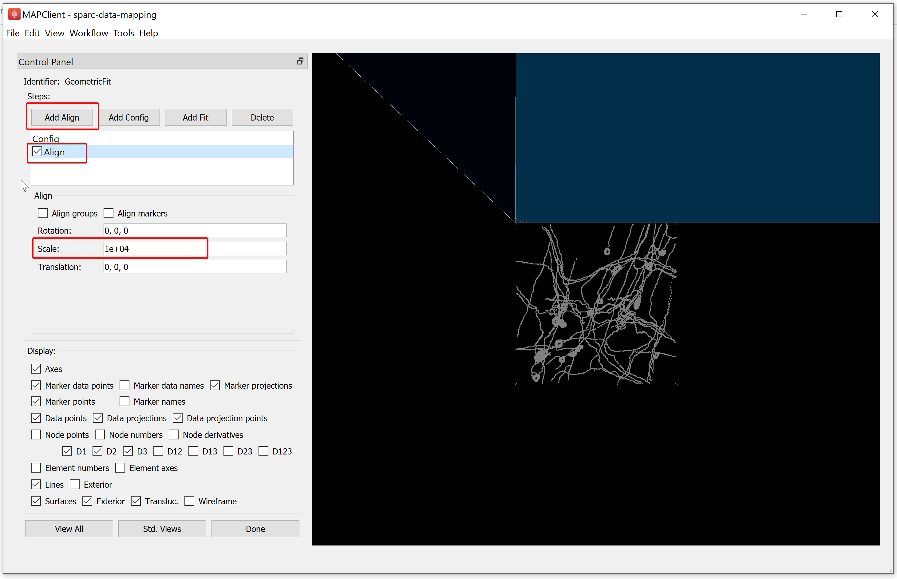
Task: Click the Translation input field
Action: click(x=195, y=267)
